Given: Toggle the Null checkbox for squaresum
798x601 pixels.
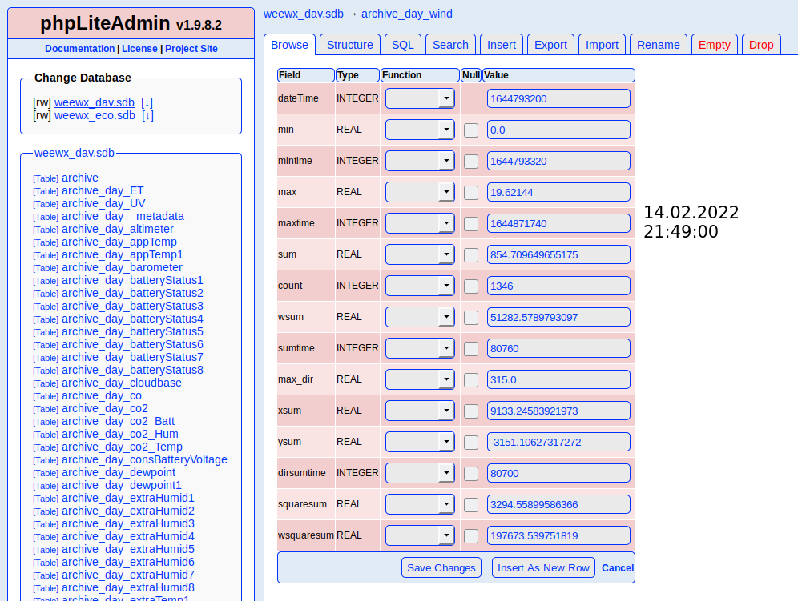Looking at the screenshot, I should click(x=470, y=504).
